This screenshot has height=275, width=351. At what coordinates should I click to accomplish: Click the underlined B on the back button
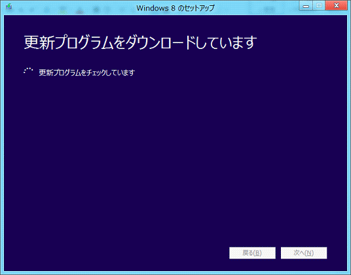tap(257, 253)
